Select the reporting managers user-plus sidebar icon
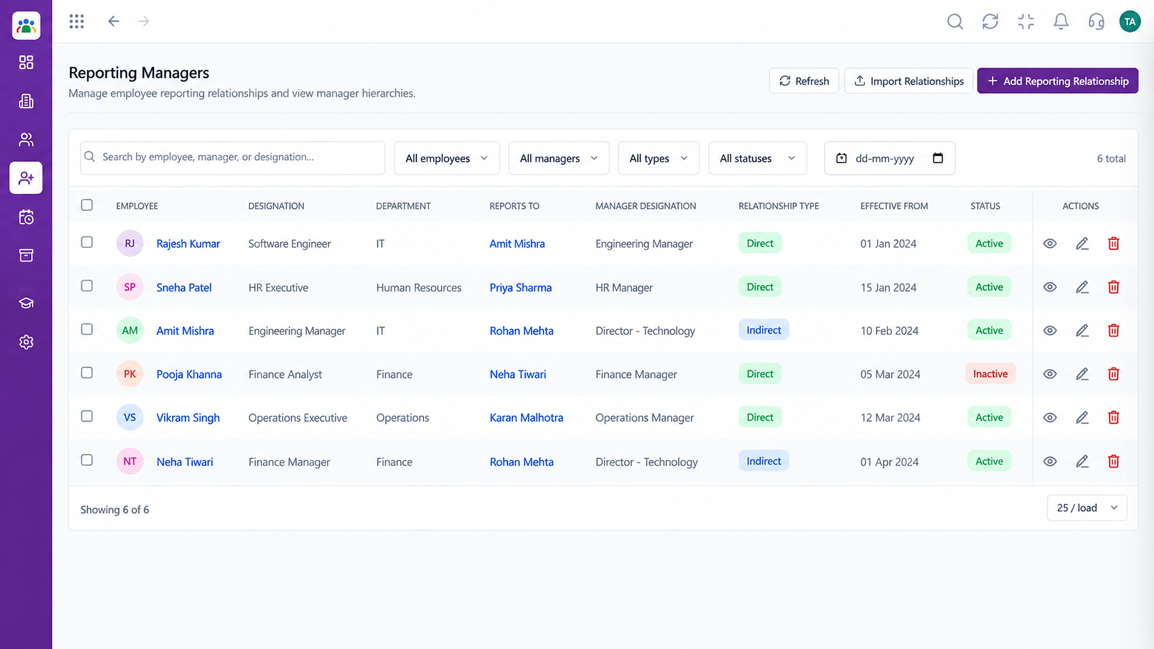The image size is (1154, 649). pyautogui.click(x=26, y=178)
